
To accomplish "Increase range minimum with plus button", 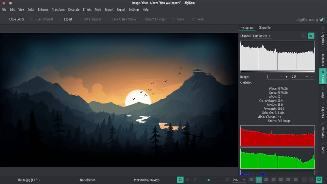I will [x=286, y=77].
